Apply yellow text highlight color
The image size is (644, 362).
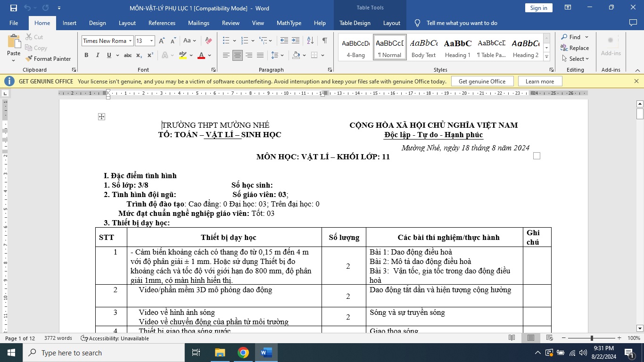pyautogui.click(x=183, y=55)
